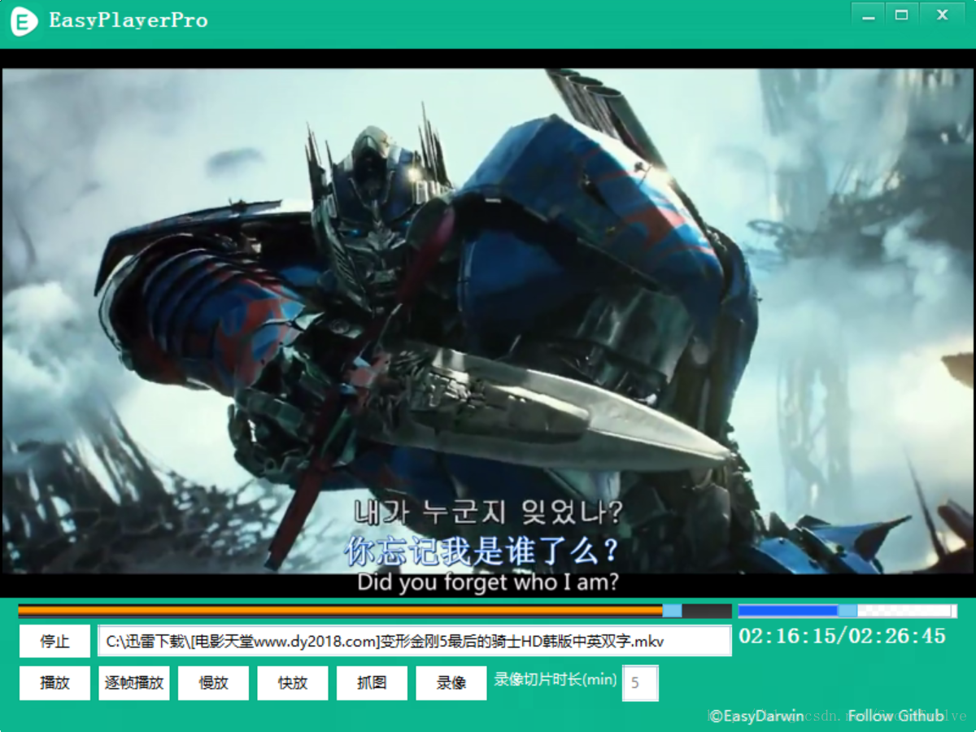Click the ©EasyDarwin link
This screenshot has height=732, width=976.
click(x=756, y=716)
